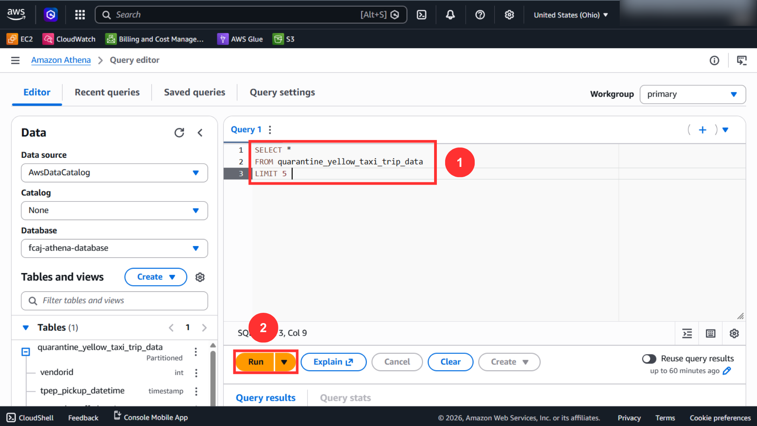Click the Cancel button
Screen dimensions: 757x426
click(x=397, y=362)
